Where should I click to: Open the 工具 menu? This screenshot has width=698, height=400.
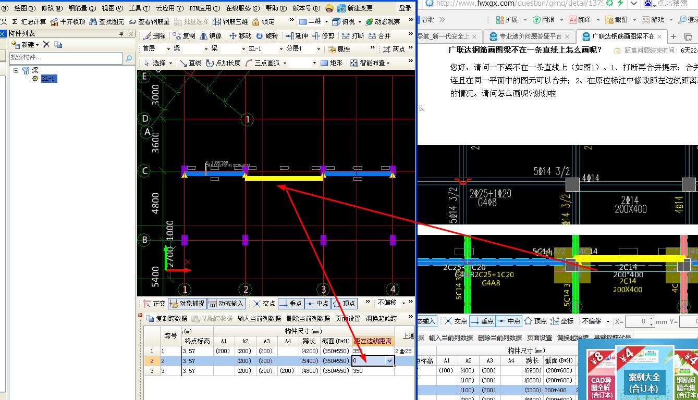click(x=139, y=8)
